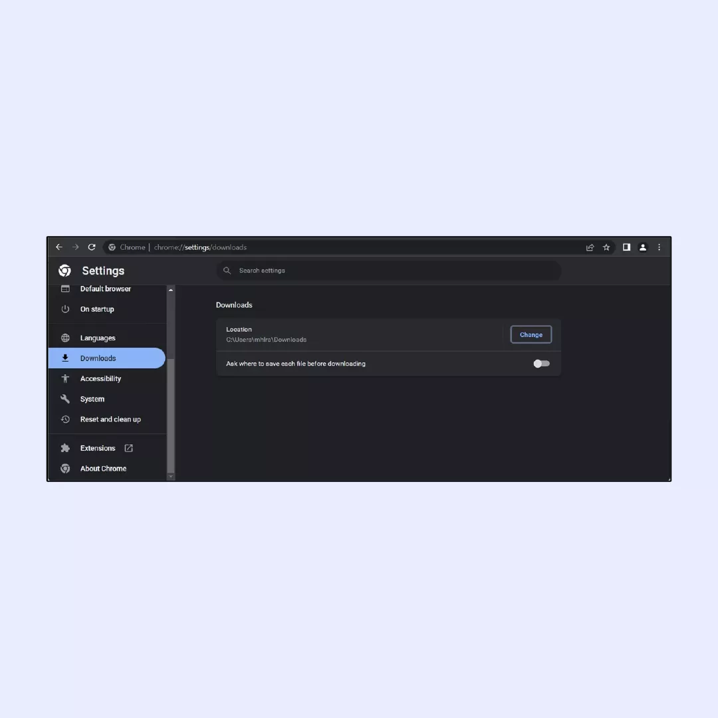Click the Chrome site info icon in address bar

click(112, 247)
